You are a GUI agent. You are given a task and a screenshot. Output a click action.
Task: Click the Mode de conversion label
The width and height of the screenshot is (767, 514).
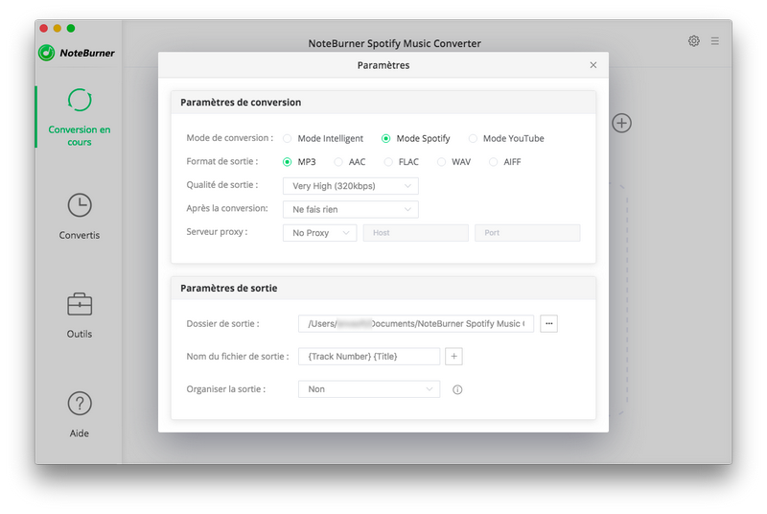pos(229,138)
